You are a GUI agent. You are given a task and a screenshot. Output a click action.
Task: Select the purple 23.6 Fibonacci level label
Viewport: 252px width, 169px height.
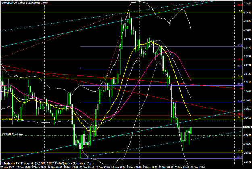[x=240, y=45]
